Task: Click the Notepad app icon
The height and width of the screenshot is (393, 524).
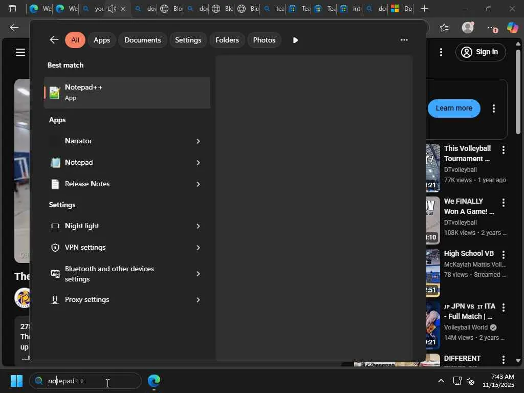Action: (x=55, y=163)
